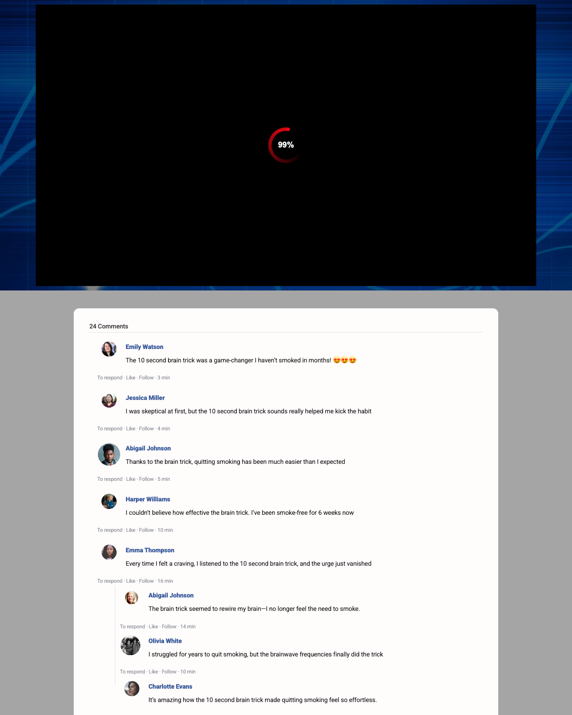Like Harper Williams' comment
Image resolution: width=572 pixels, height=715 pixels.
[130, 530]
